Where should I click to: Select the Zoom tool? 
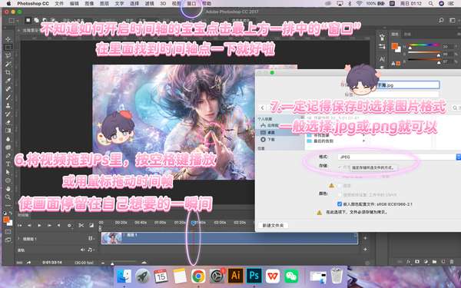pyautogui.click(x=8, y=197)
